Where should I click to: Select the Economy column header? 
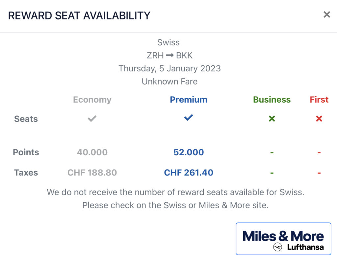tap(92, 100)
